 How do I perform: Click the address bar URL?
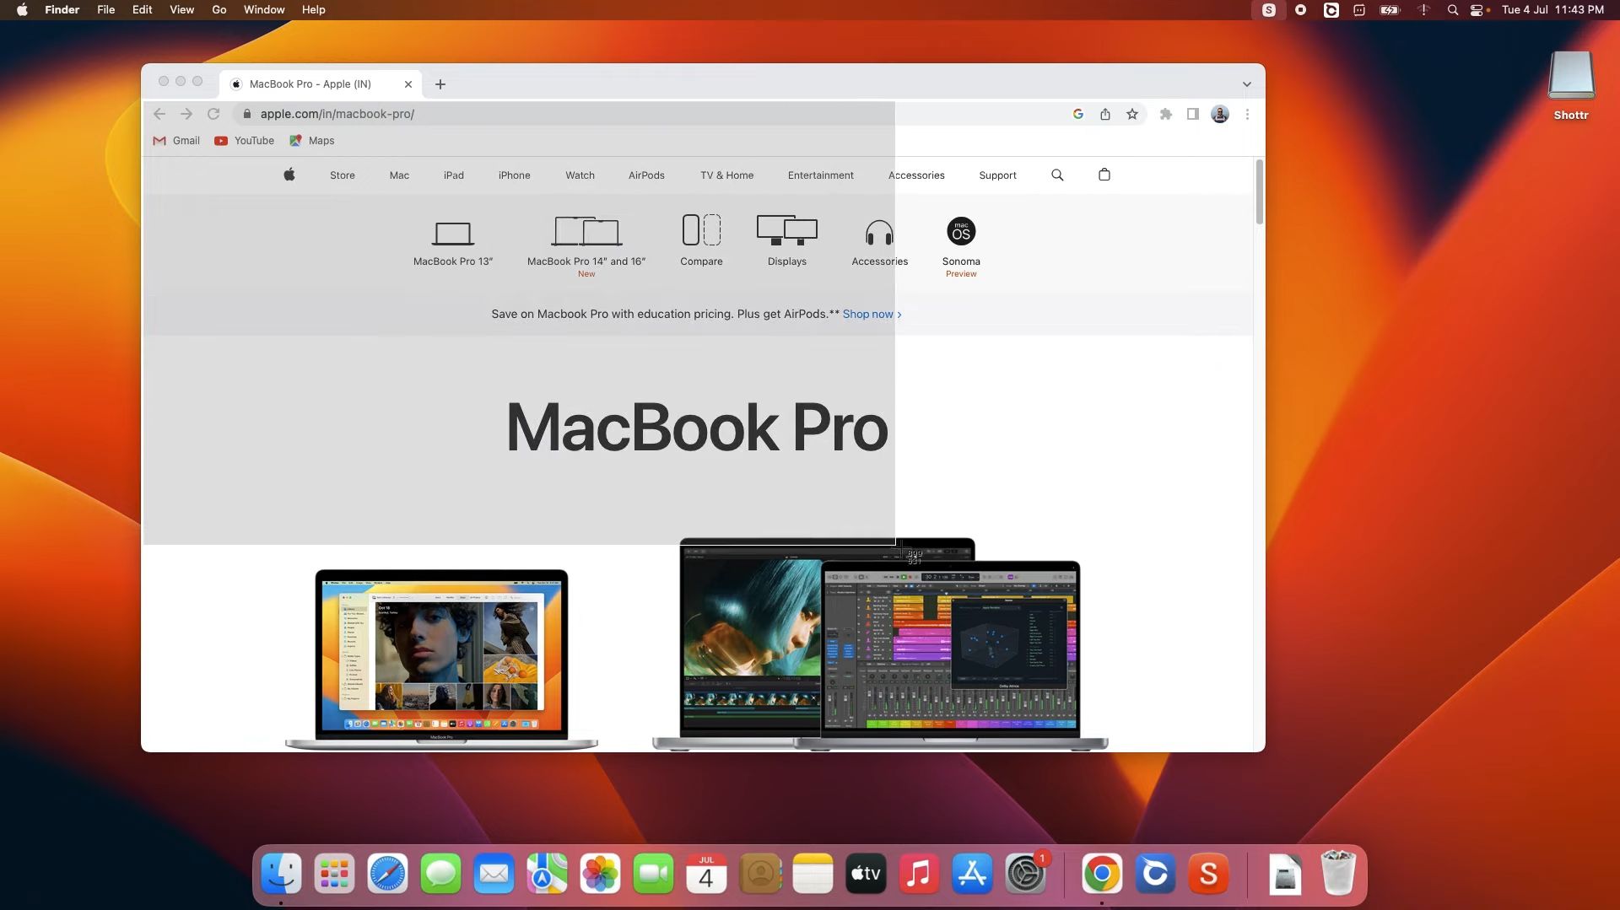(x=337, y=114)
